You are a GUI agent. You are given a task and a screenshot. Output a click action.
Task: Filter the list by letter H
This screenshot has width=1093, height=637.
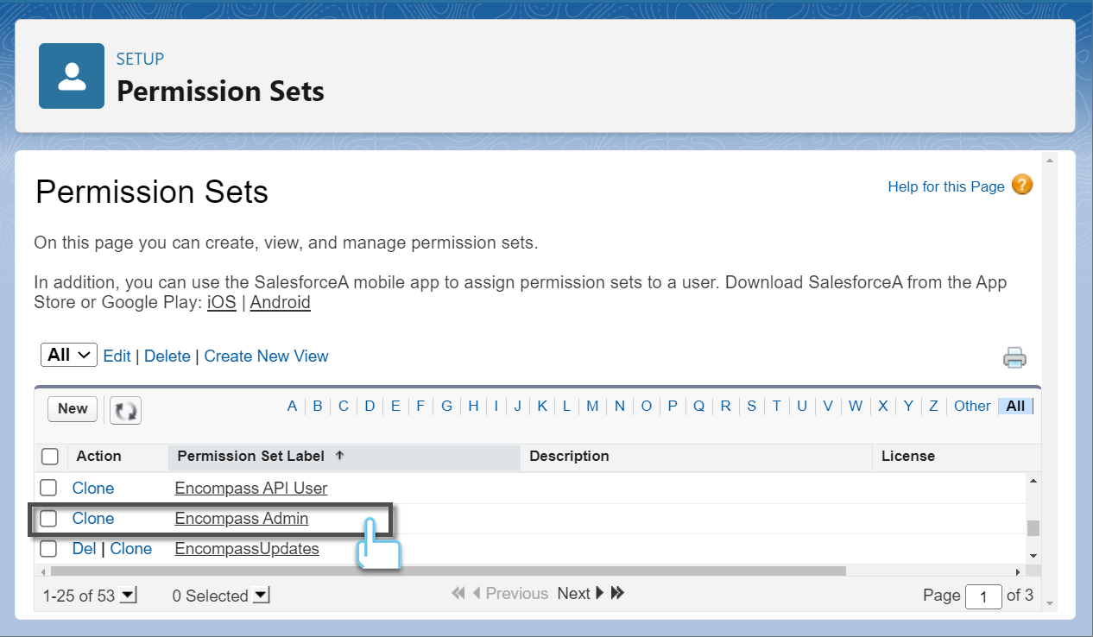474,406
